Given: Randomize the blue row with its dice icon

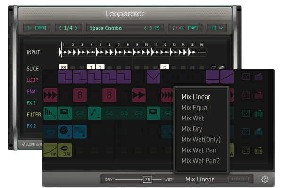Looking at the screenshot, I should pos(246,132).
